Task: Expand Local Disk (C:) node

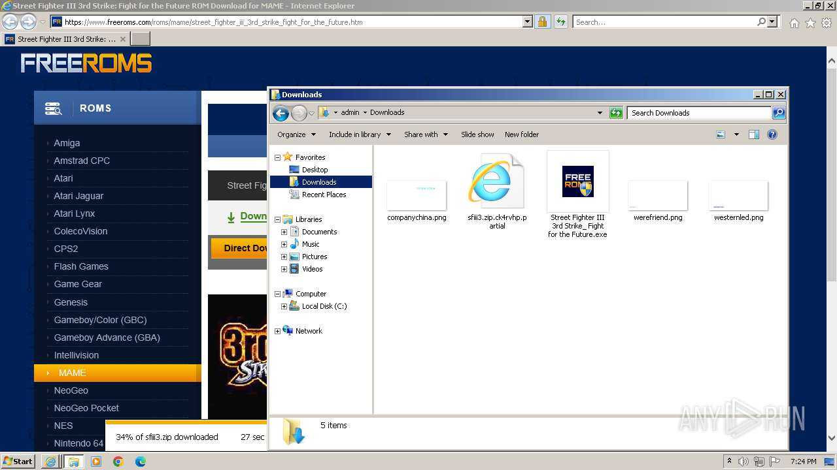Action: click(284, 306)
